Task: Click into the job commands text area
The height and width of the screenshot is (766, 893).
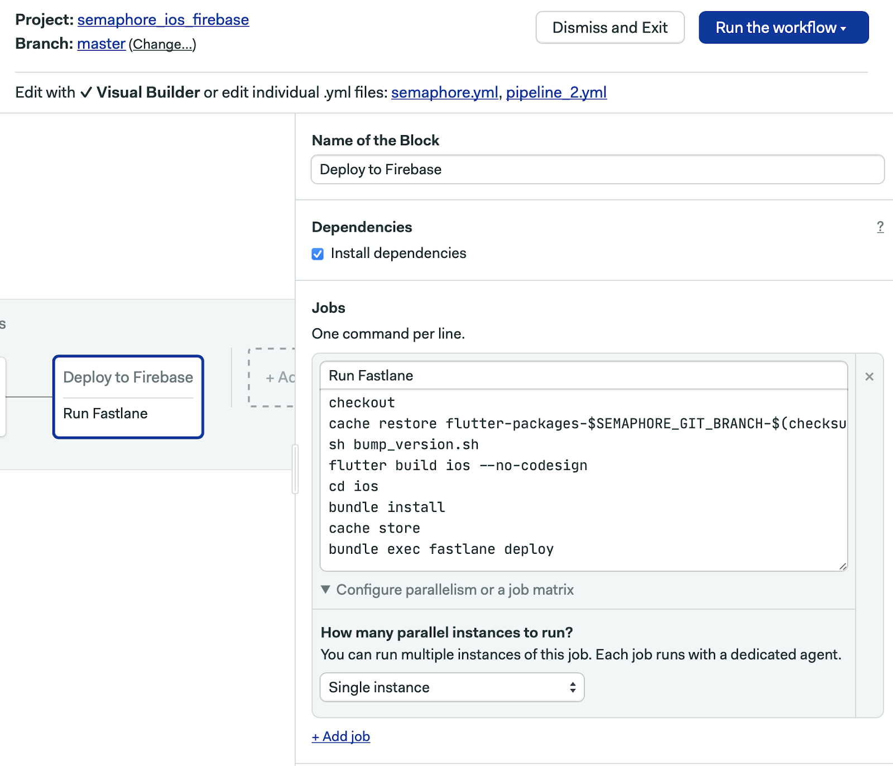Action: coord(584,480)
